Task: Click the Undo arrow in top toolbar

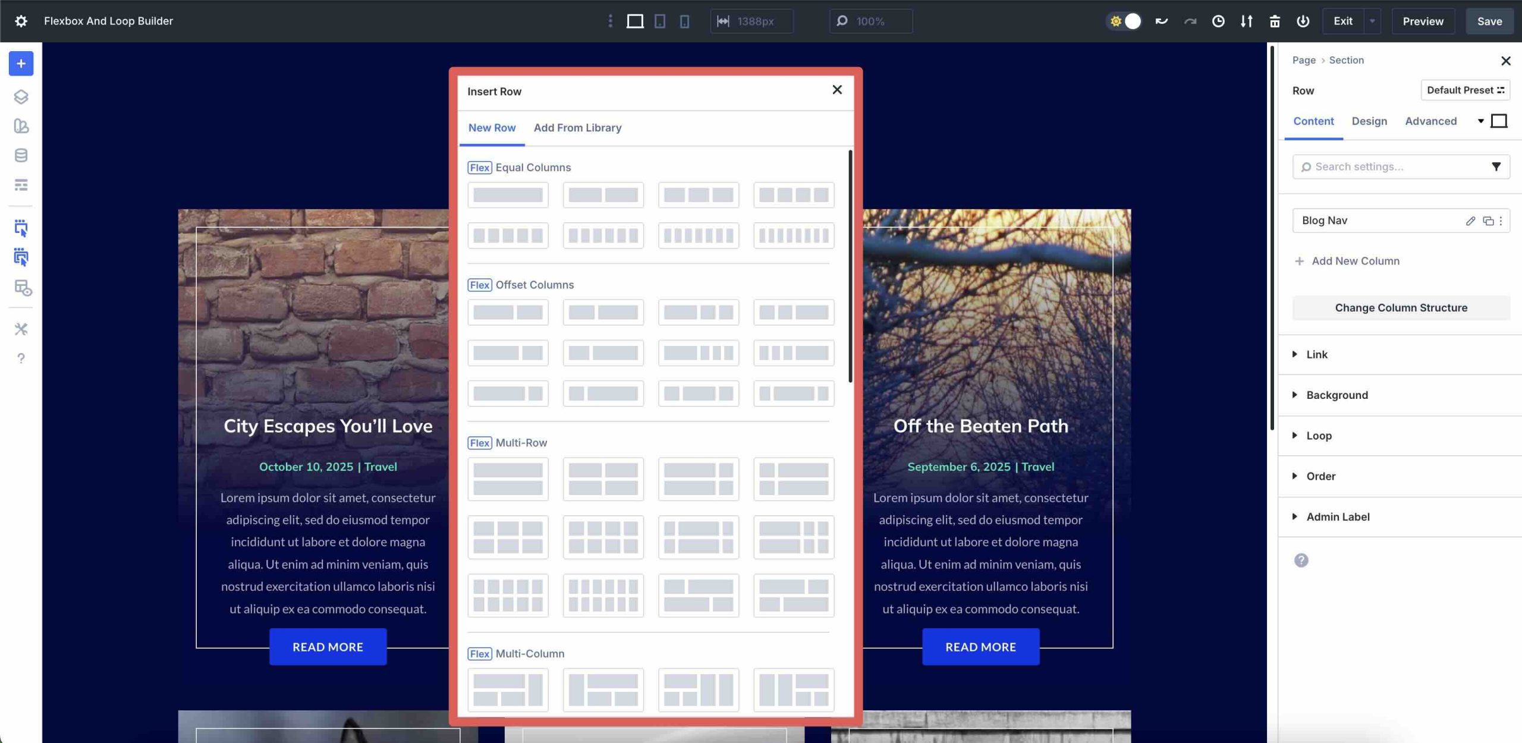Action: click(1161, 21)
